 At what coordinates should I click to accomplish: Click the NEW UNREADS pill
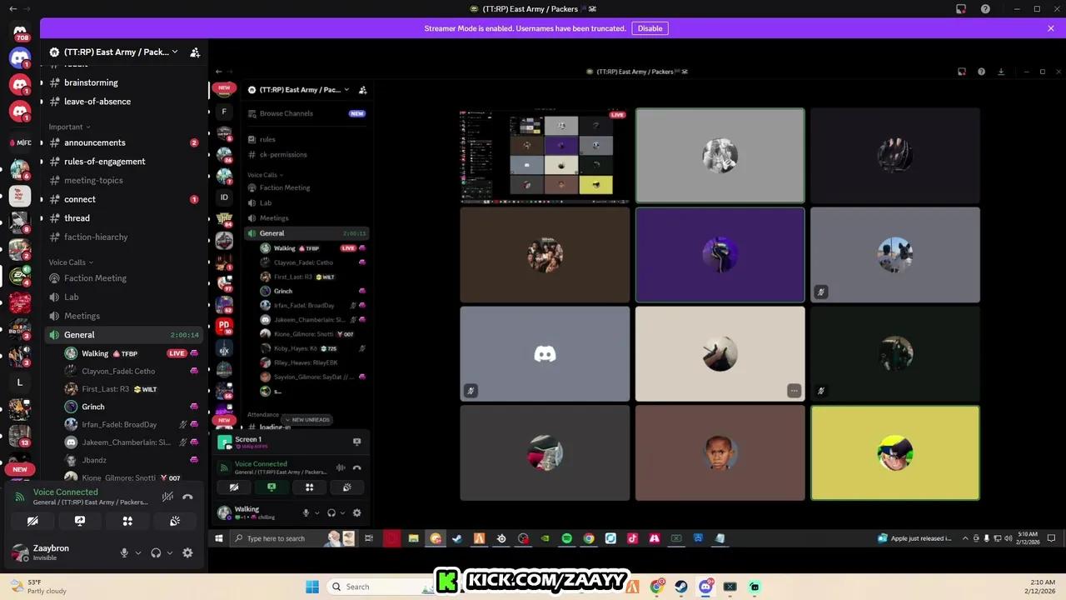pos(306,419)
